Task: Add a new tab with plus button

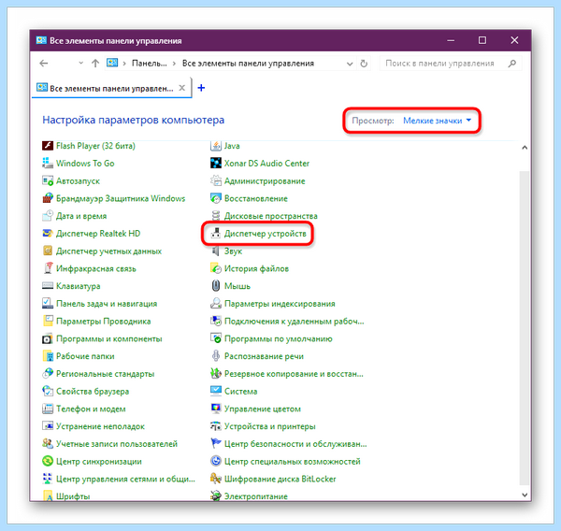Action: pos(201,88)
